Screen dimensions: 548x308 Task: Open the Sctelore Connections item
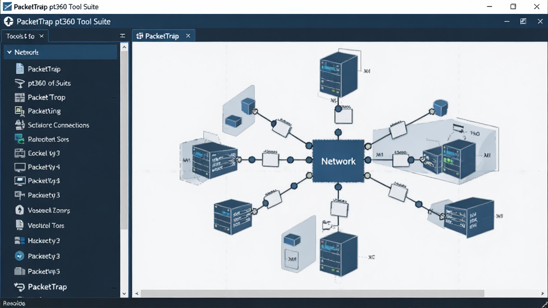(58, 125)
